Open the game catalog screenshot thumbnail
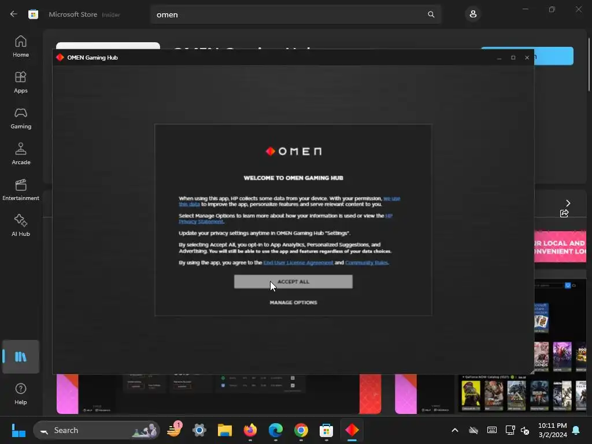The image size is (592, 444). pos(523,393)
